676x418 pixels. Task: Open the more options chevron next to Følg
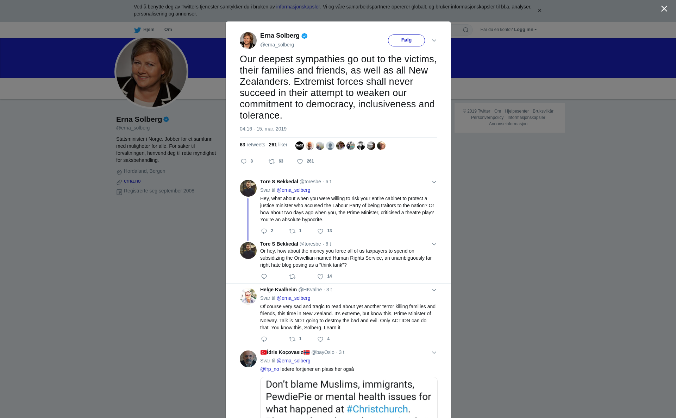pos(434,40)
